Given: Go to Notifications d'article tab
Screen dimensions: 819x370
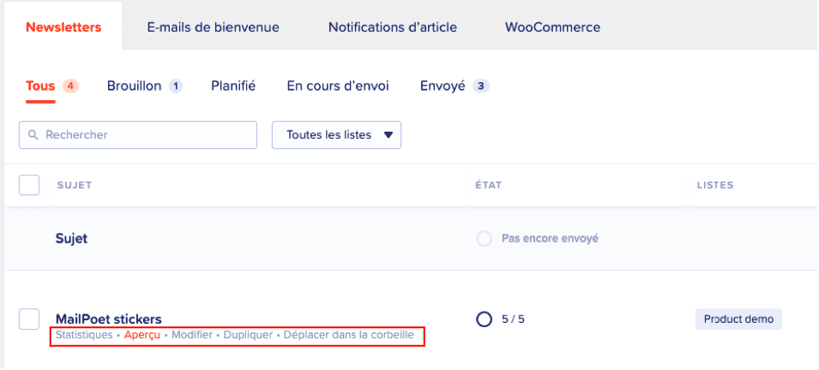Looking at the screenshot, I should 392,27.
